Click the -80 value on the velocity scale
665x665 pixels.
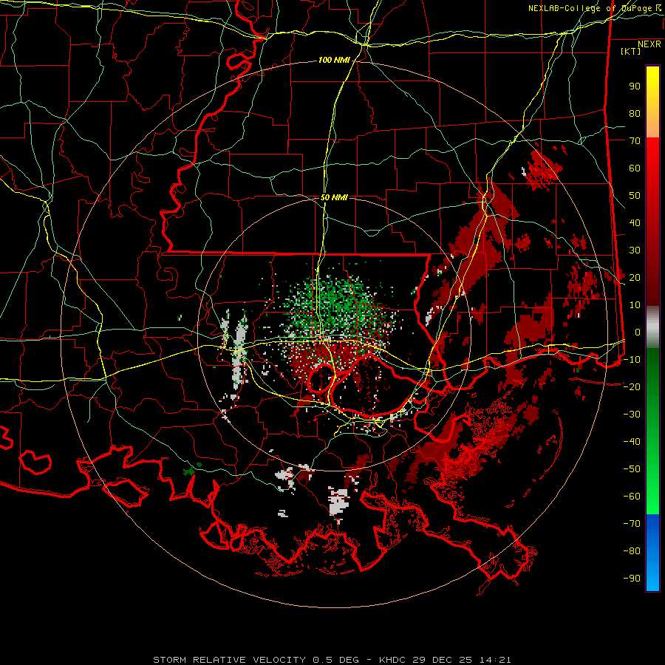coord(632,551)
